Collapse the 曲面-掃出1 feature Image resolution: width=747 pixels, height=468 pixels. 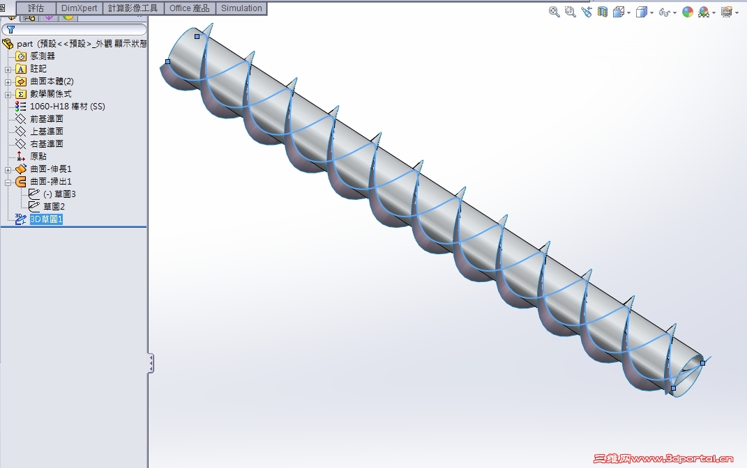pyautogui.click(x=8, y=182)
